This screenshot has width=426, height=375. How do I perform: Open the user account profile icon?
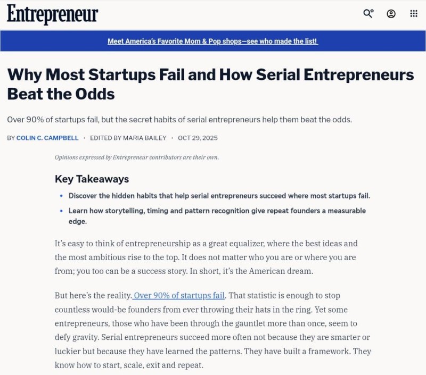pos(391,14)
